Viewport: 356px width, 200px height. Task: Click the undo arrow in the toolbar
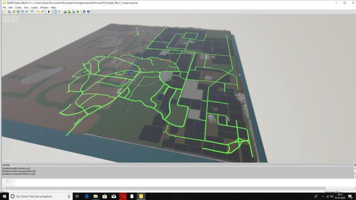(x=38, y=12)
